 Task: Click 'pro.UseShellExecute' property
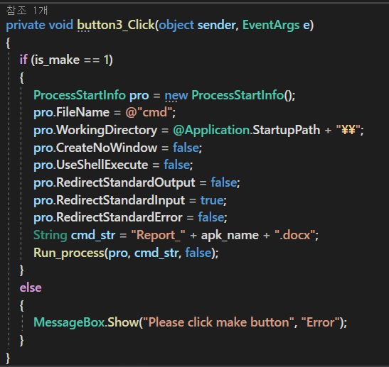(x=91, y=165)
